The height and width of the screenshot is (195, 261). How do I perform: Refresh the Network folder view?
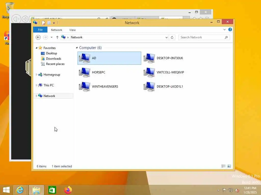(172, 38)
